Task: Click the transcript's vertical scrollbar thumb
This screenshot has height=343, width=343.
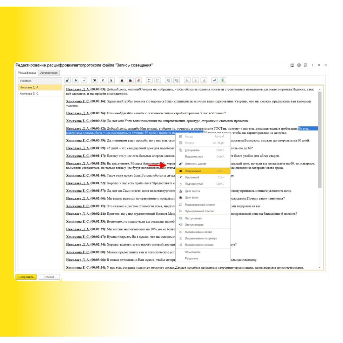Action: point(320,139)
